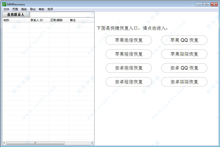Click the contact list horizontal scrollbar thumb
220x147 pixels.
[x=35, y=143]
